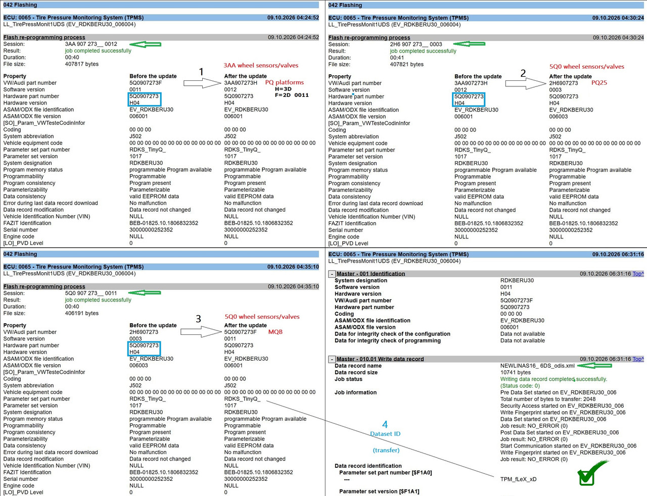Click 'Writing data record completed successfully.' status
This screenshot has width=647, height=496.
554,379
